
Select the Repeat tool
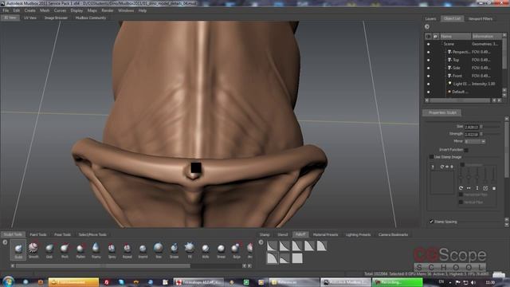click(x=127, y=250)
